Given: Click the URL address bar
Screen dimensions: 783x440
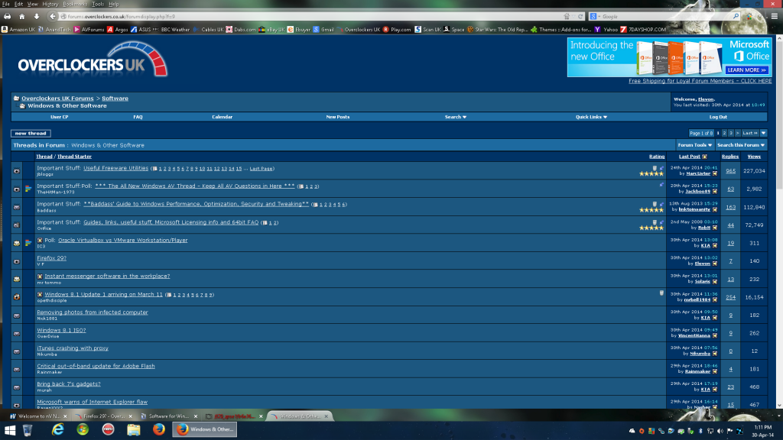Looking at the screenshot, I should [x=314, y=17].
